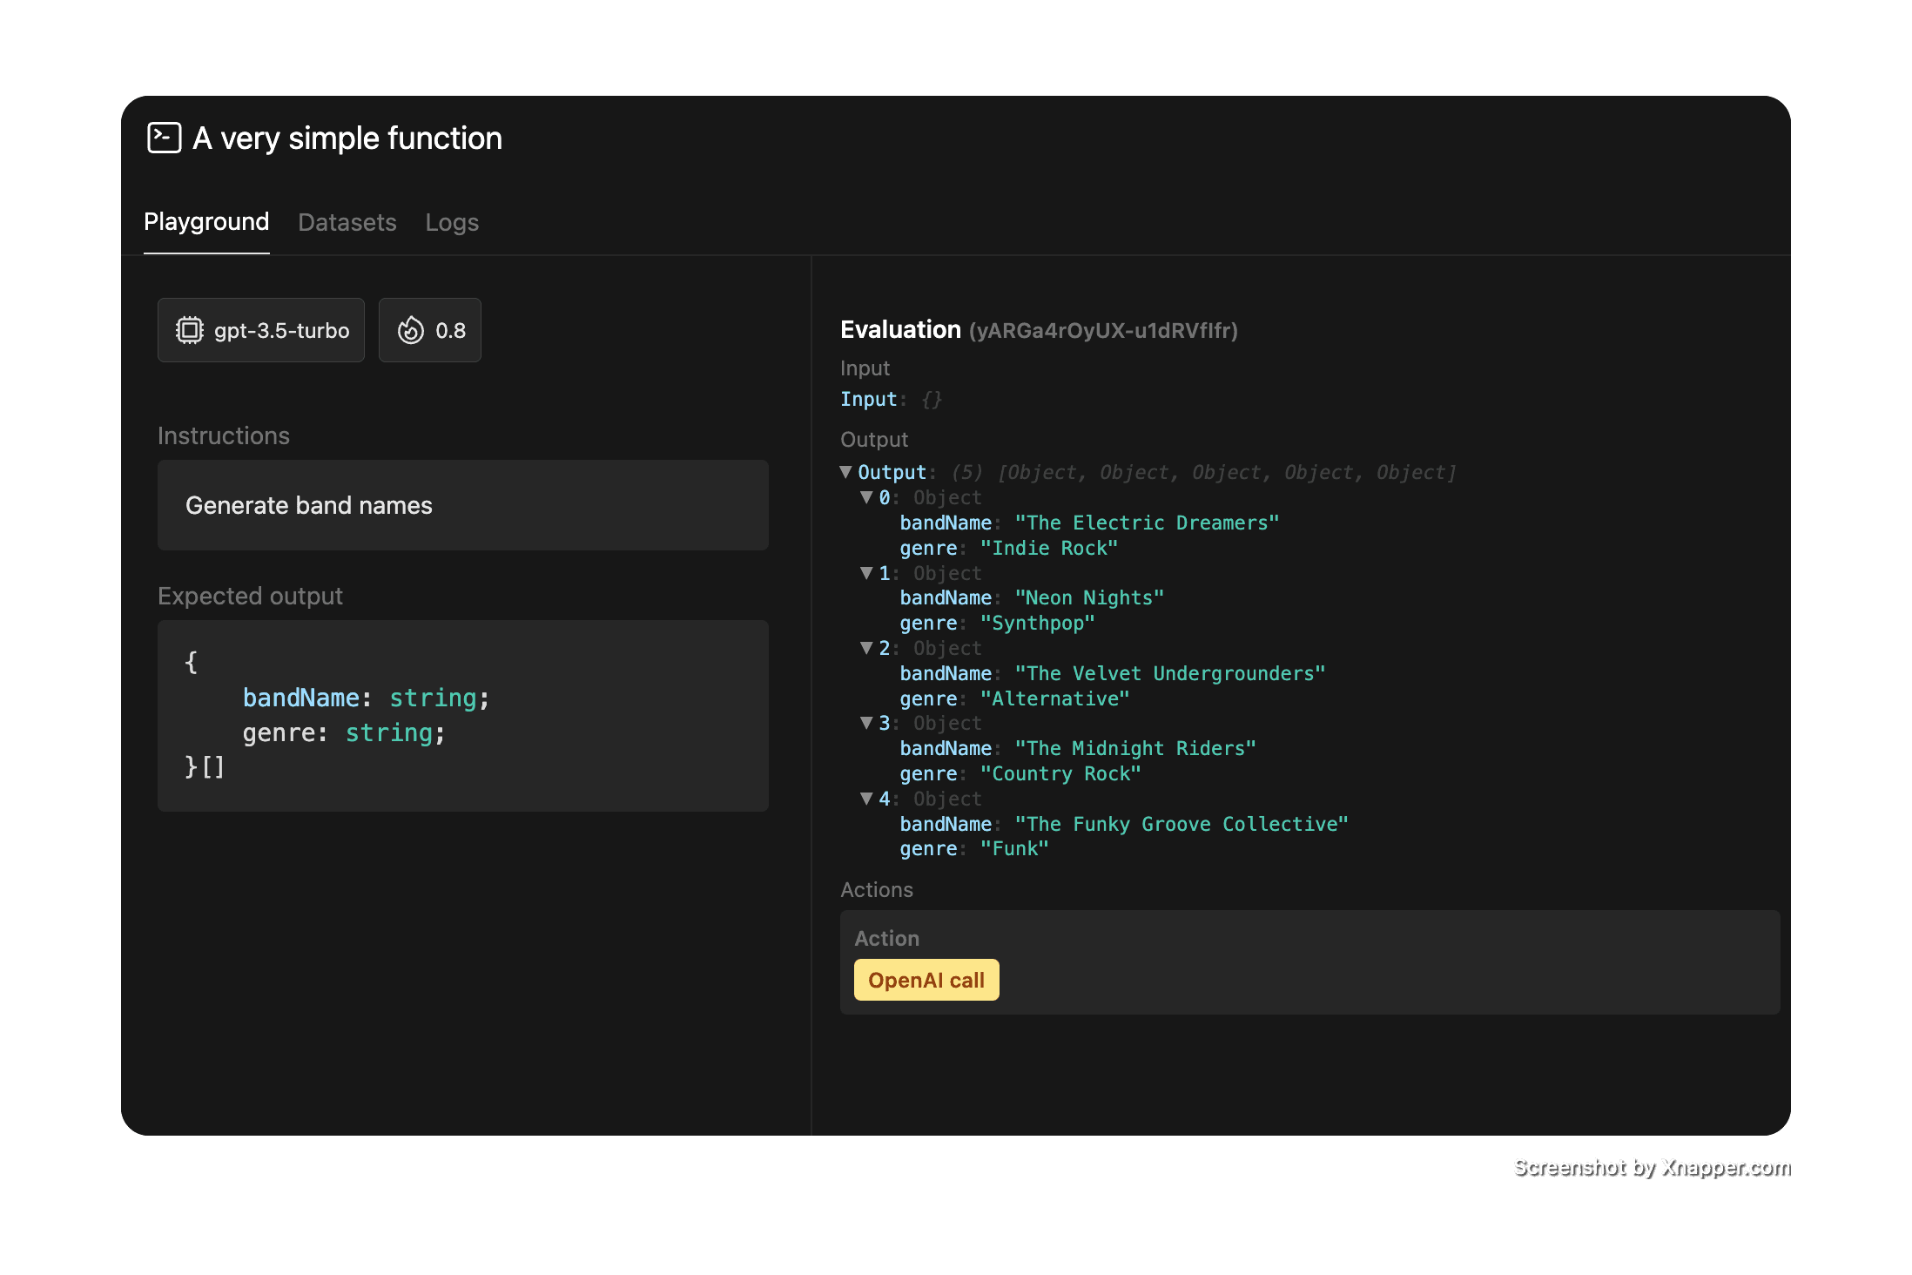Click the terminal icon beside the function title
The height and width of the screenshot is (1275, 1912).
point(164,138)
